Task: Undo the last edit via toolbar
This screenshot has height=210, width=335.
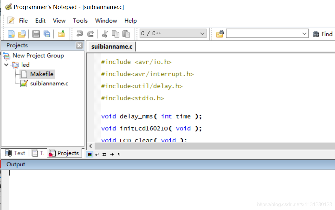Action: [80, 34]
